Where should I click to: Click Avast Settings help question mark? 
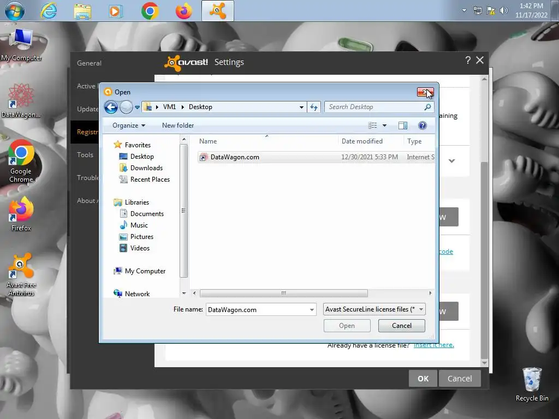point(468,60)
